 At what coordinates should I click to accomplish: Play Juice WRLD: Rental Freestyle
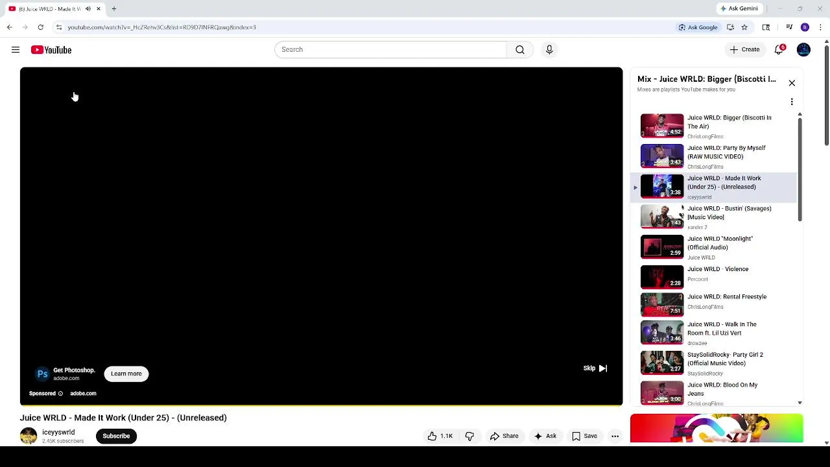713,304
